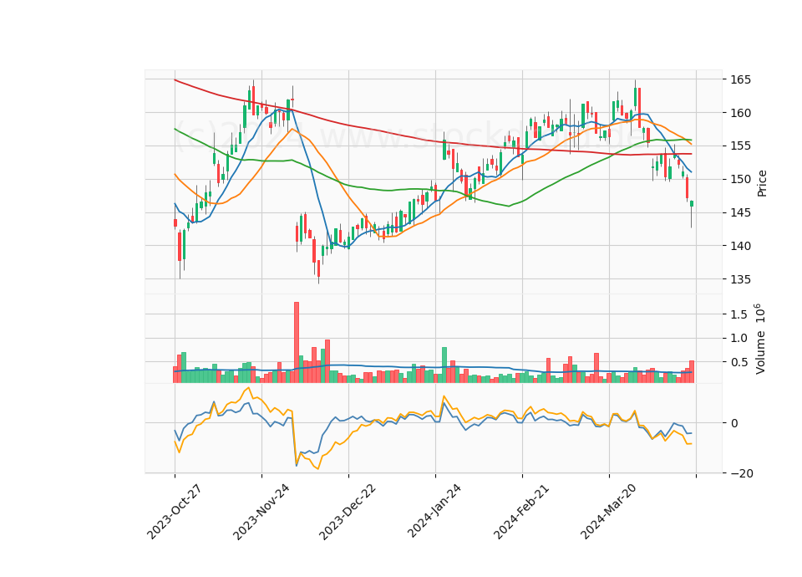This screenshot has height=577, width=802.
Task: Click the 160 price axis tick label
Action: (741, 113)
